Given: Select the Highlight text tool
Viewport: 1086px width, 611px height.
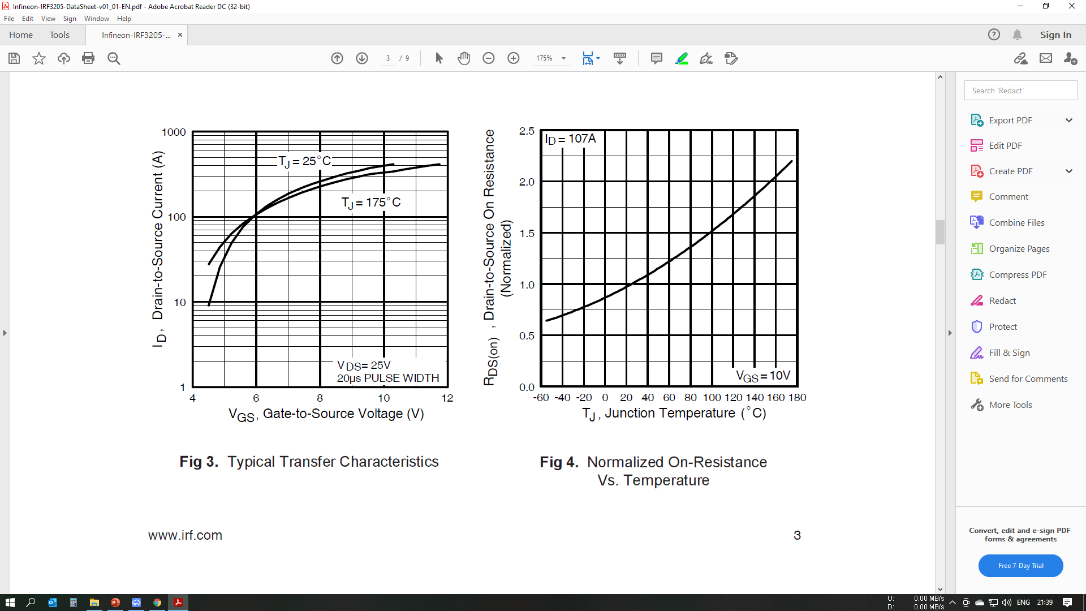Looking at the screenshot, I should pyautogui.click(x=682, y=58).
